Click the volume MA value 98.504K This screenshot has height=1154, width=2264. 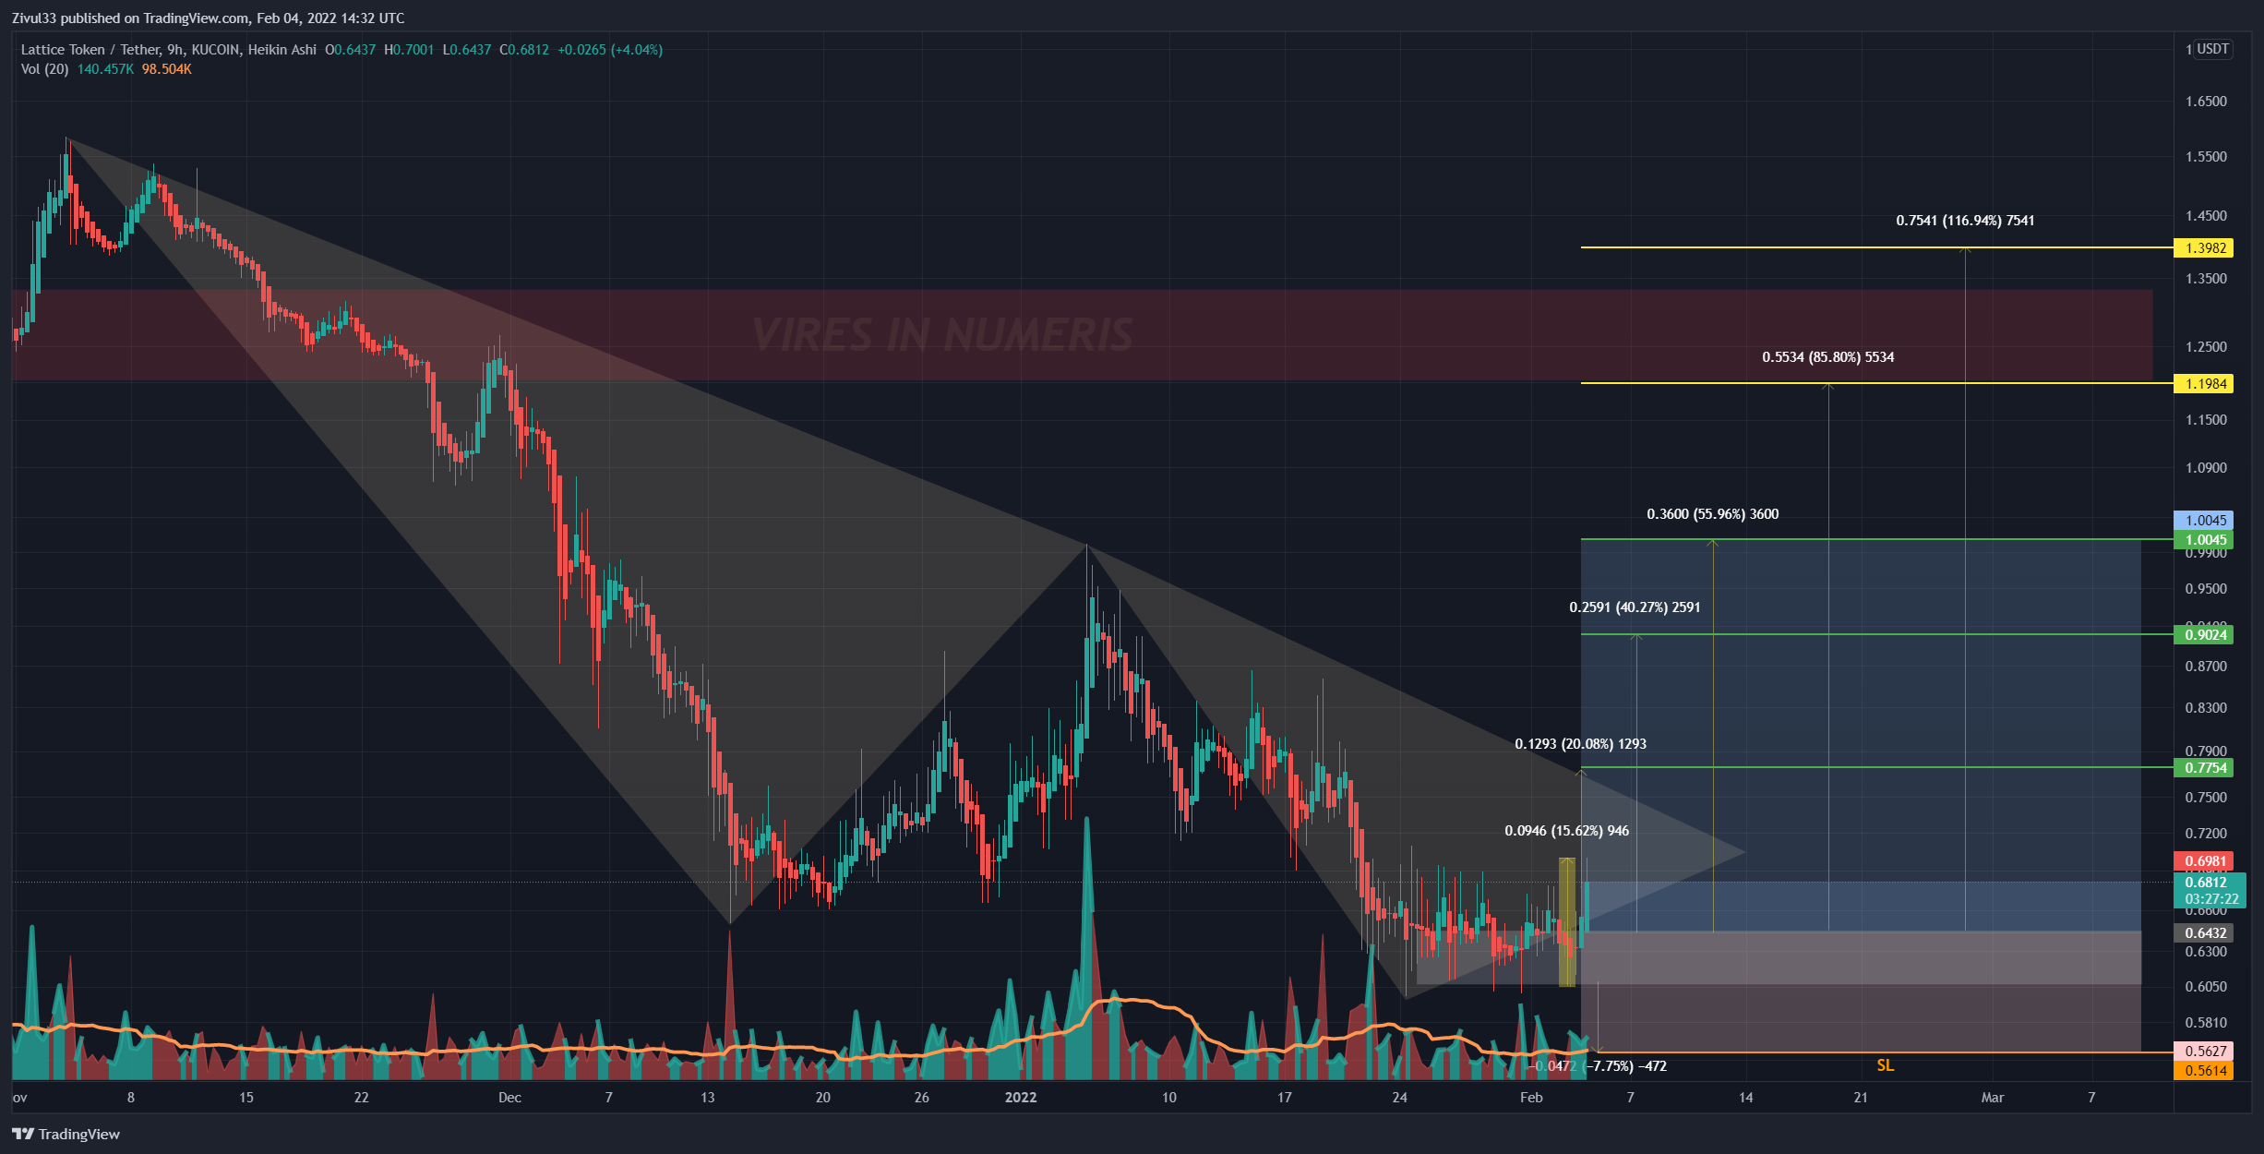(167, 69)
